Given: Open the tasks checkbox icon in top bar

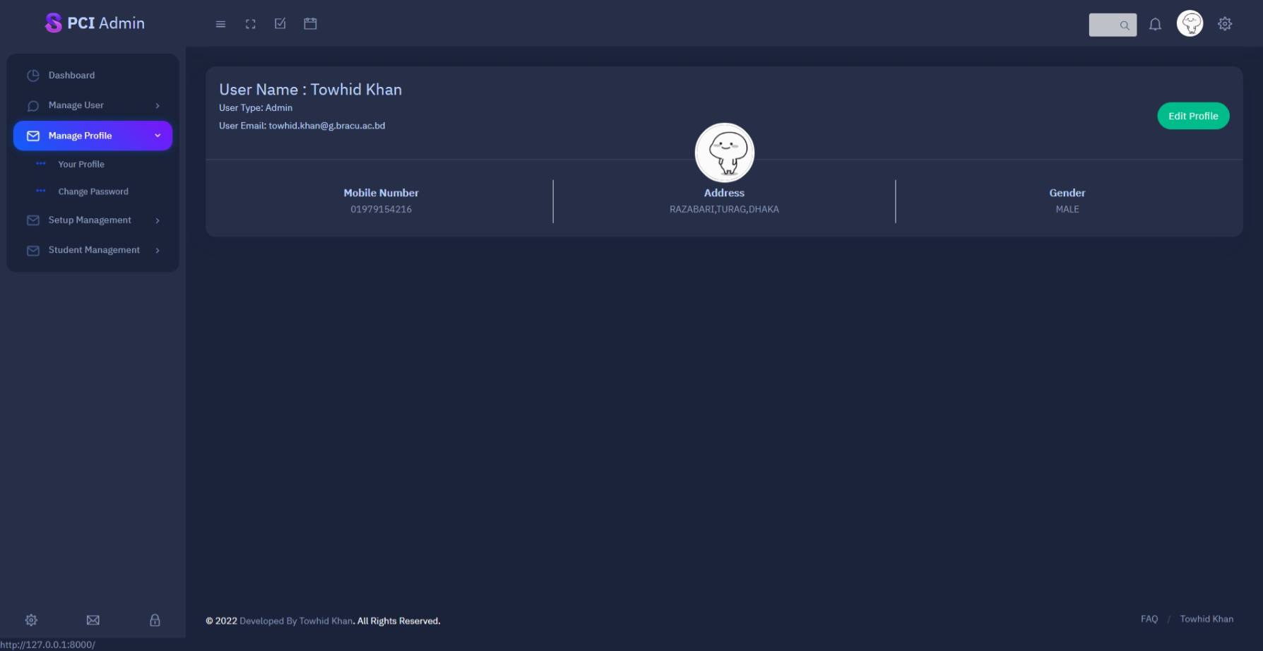Looking at the screenshot, I should [280, 23].
